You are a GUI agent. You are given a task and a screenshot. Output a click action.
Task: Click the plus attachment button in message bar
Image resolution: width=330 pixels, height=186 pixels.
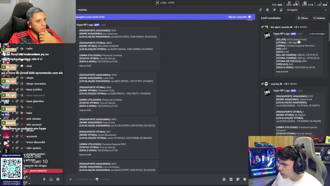click(70, 179)
